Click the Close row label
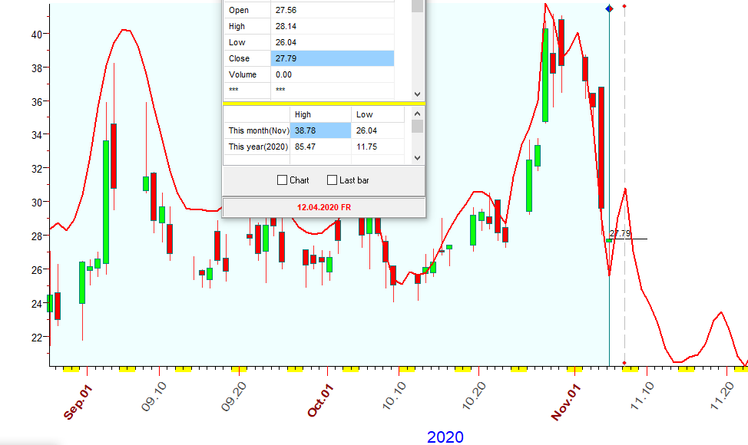Image resolution: width=748 pixels, height=445 pixels. 247,58
